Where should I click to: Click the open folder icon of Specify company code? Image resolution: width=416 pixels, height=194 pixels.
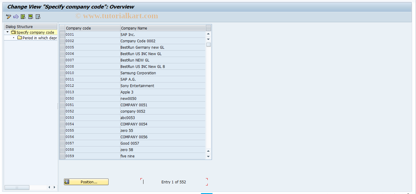click(13, 32)
